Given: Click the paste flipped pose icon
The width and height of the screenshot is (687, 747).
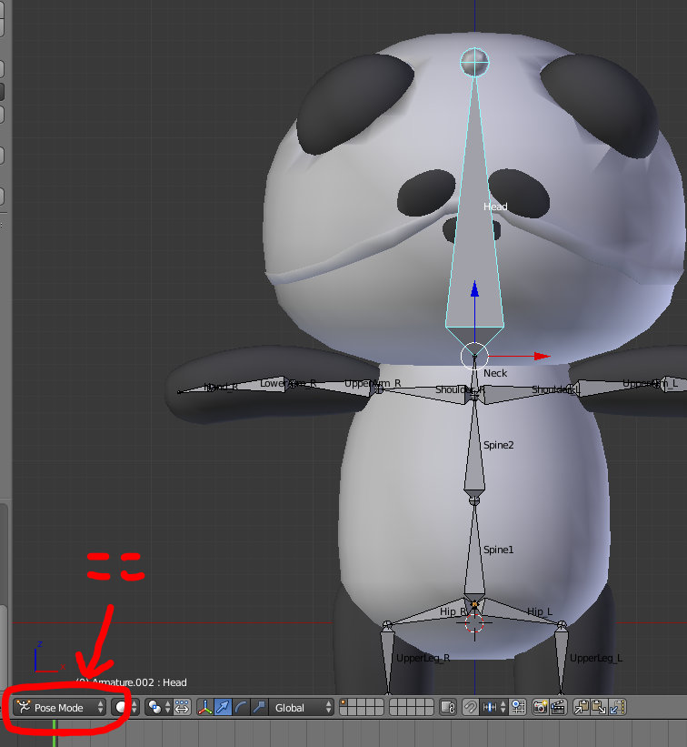Looking at the screenshot, I should click(x=617, y=708).
